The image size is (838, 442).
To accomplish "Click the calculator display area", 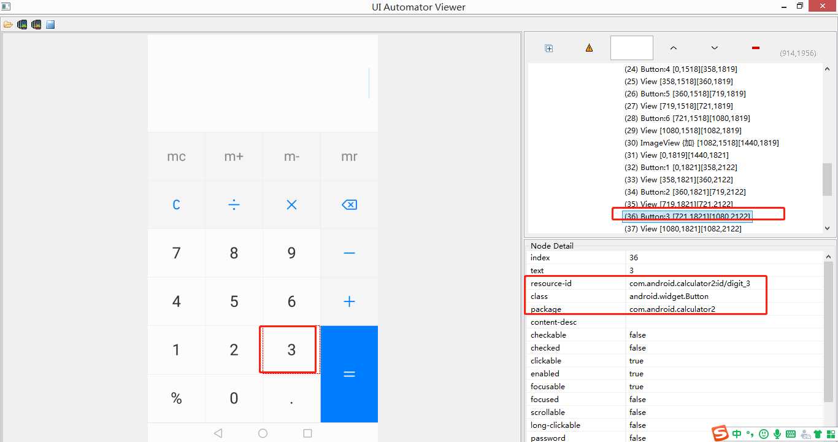I will 263,83.
